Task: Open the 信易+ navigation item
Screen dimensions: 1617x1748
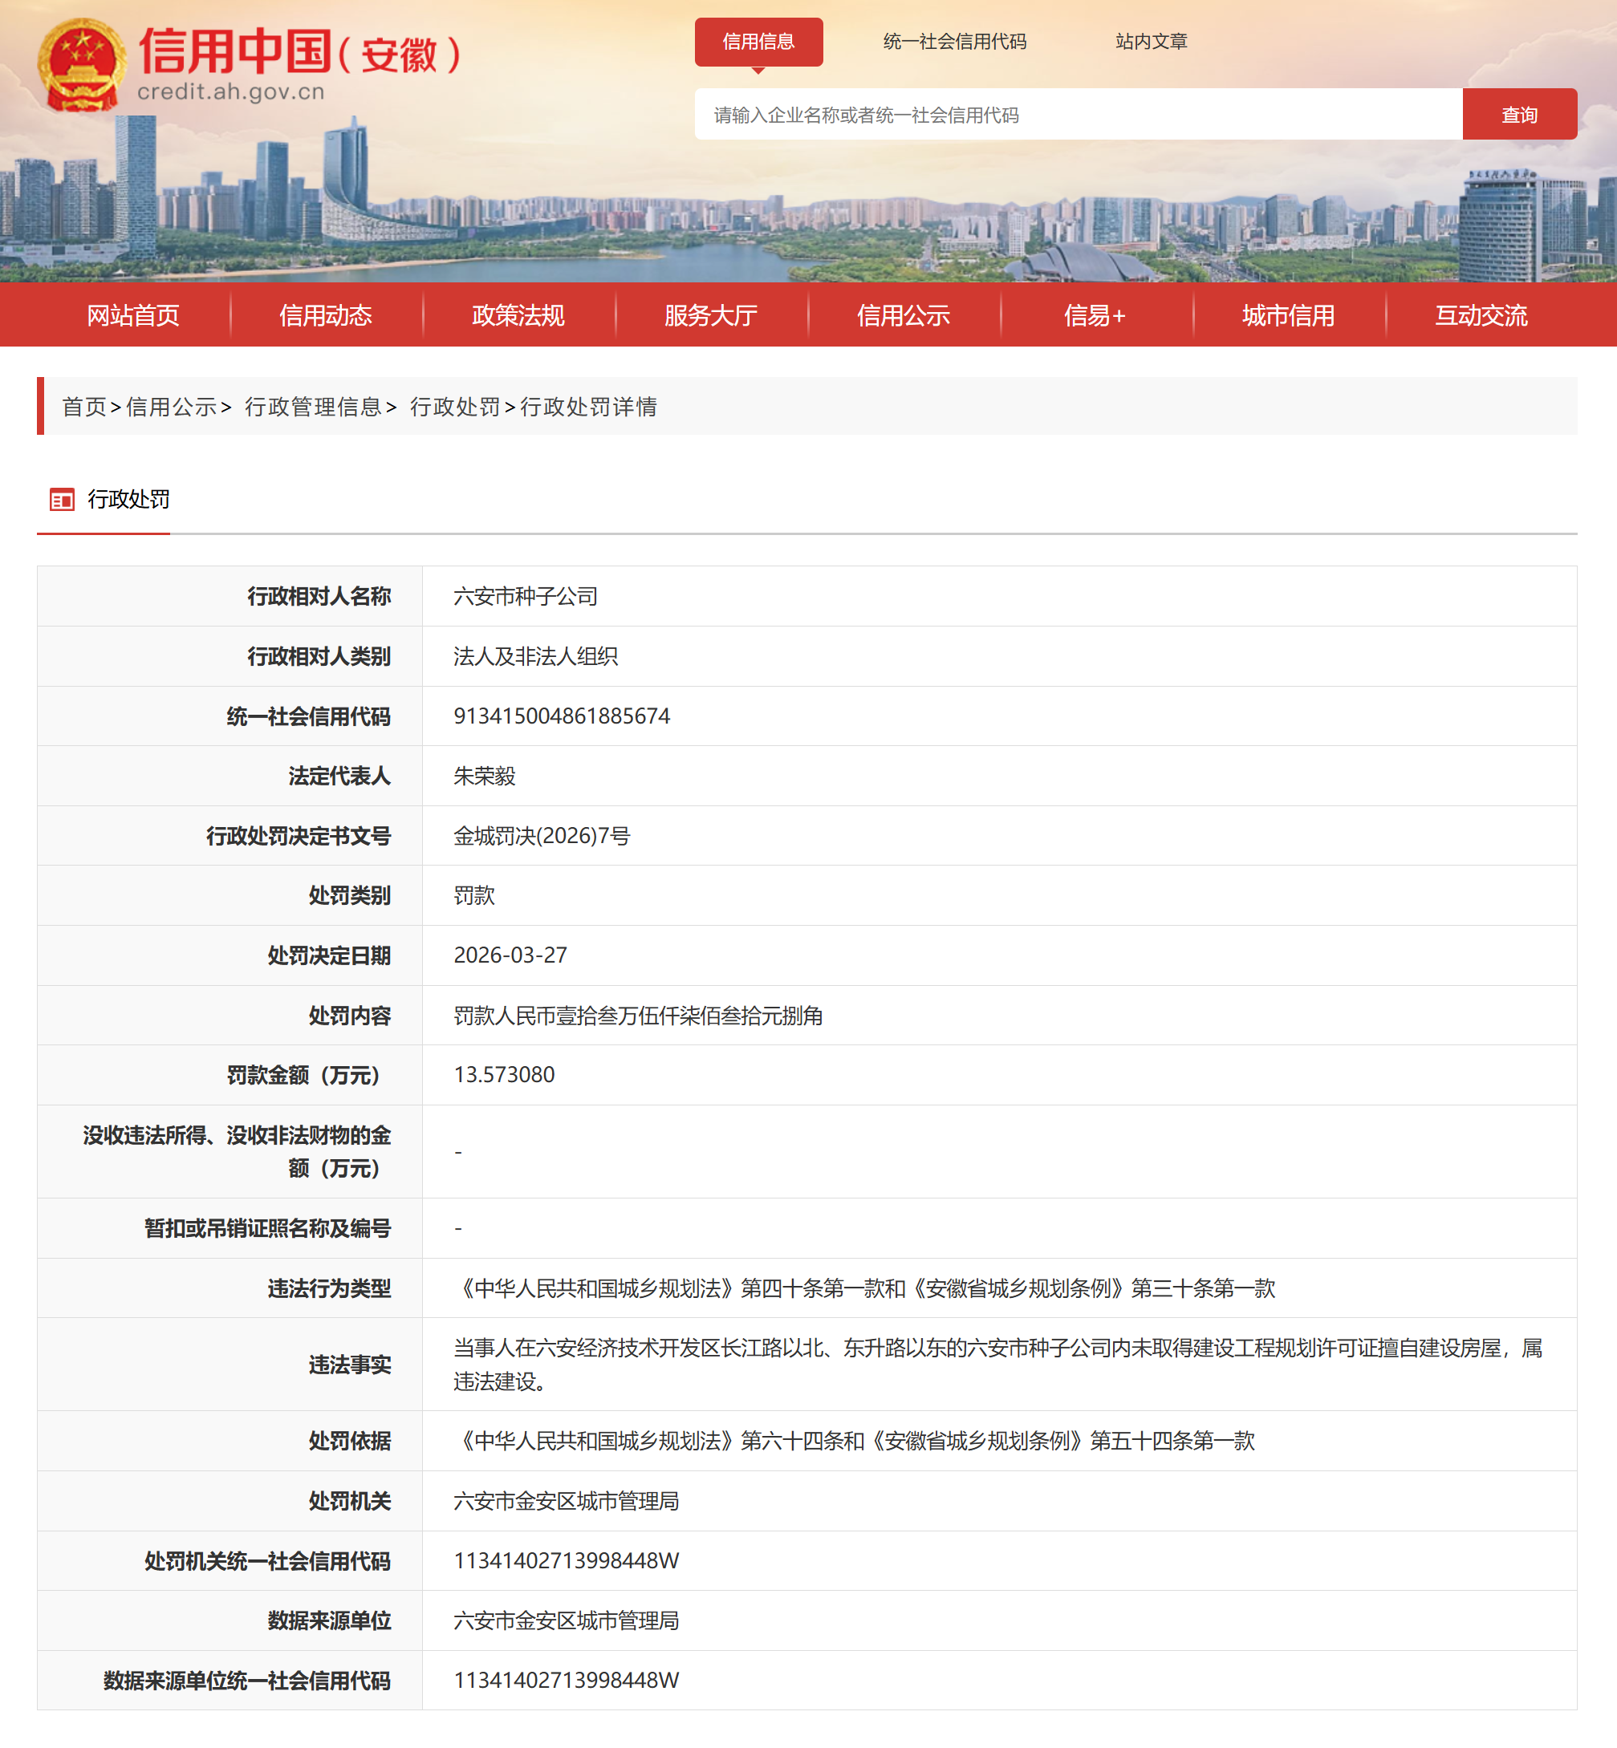Action: [1095, 315]
